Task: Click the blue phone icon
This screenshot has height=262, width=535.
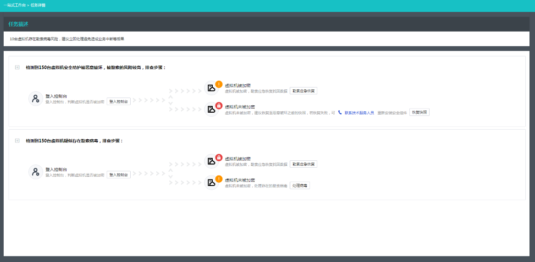Action: [x=340, y=112]
